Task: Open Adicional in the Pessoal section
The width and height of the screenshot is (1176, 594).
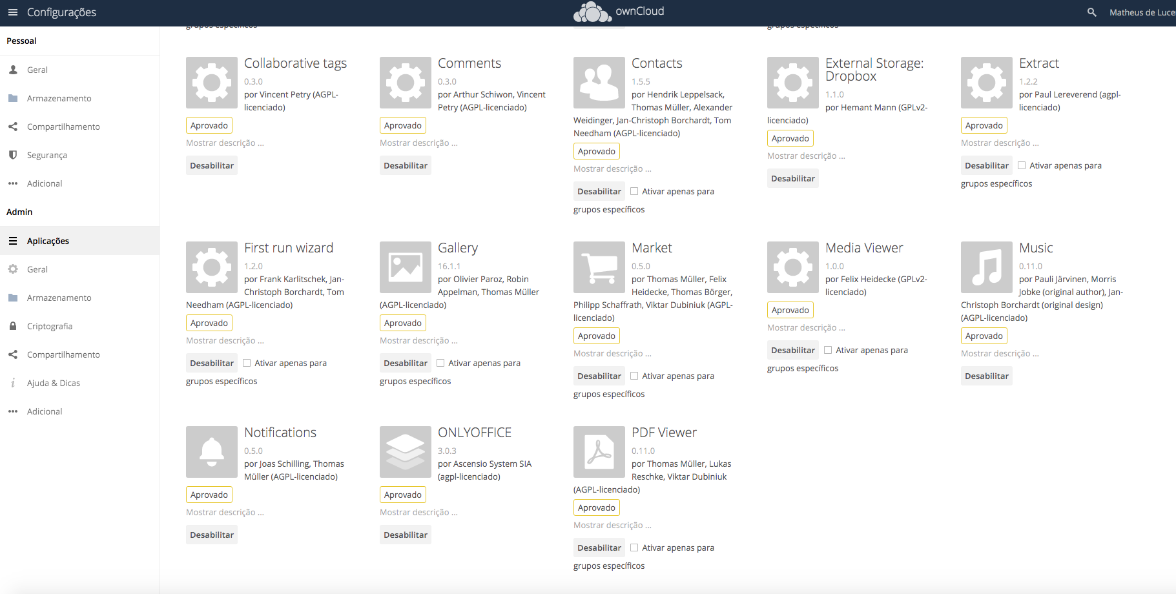Action: point(79,183)
